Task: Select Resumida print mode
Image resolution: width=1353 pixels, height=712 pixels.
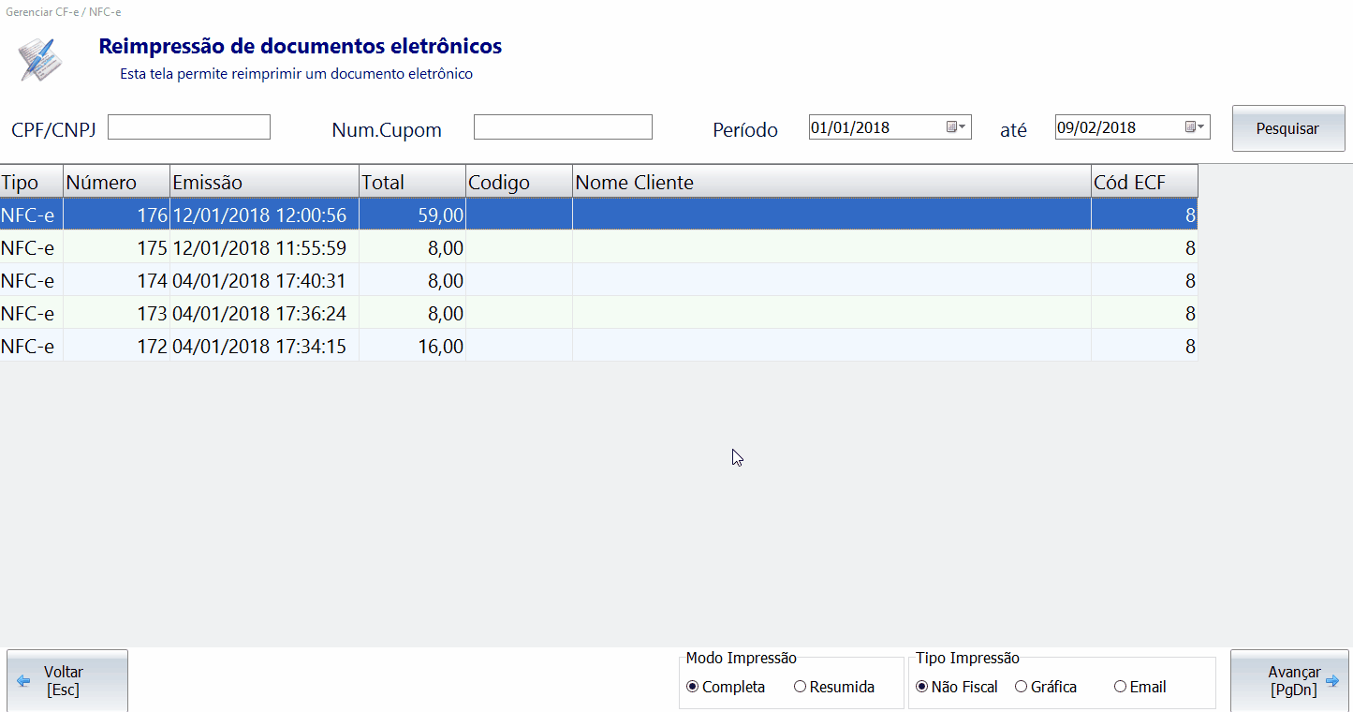Action: tap(834, 687)
